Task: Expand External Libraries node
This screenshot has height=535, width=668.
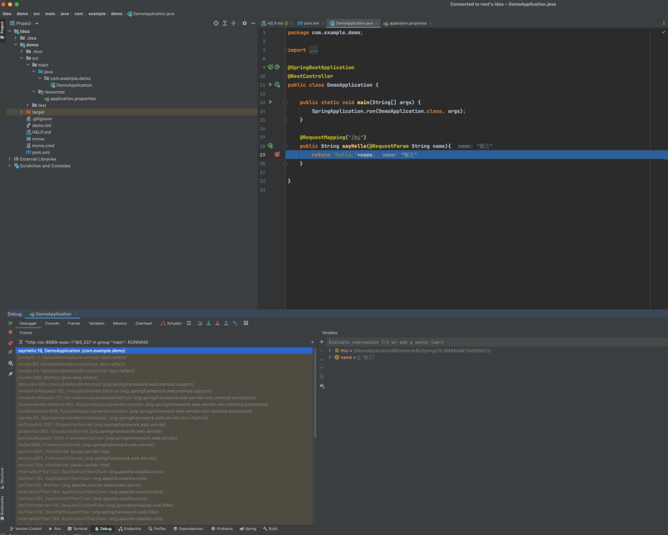Action: pos(10,159)
